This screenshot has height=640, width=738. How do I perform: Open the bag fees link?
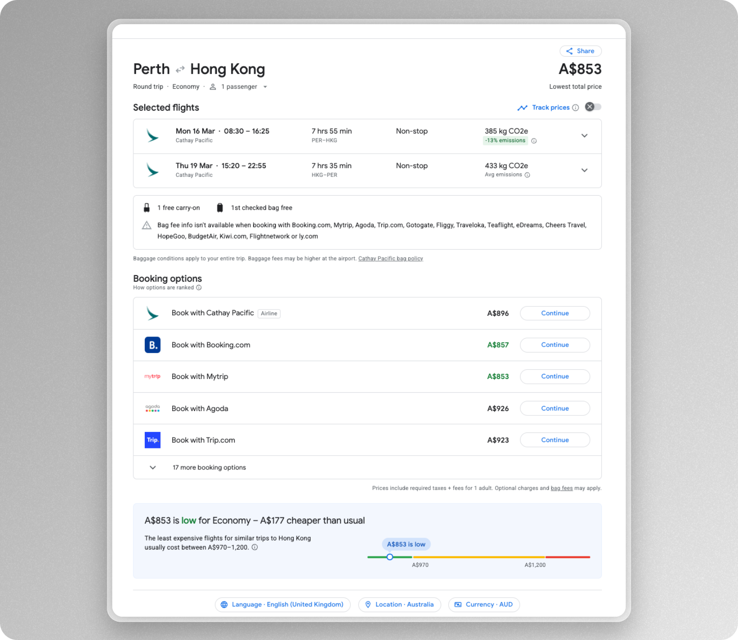tap(561, 488)
